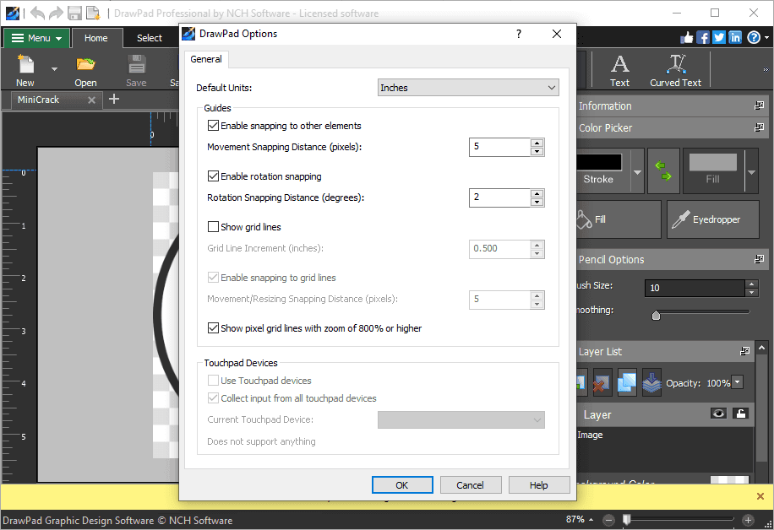Switch to the Select ribbon tab
The height and width of the screenshot is (530, 774).
[x=149, y=38]
